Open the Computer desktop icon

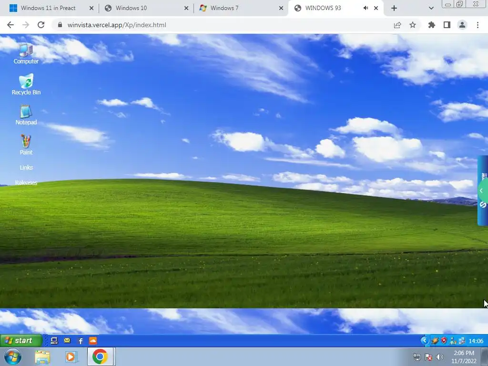click(26, 54)
